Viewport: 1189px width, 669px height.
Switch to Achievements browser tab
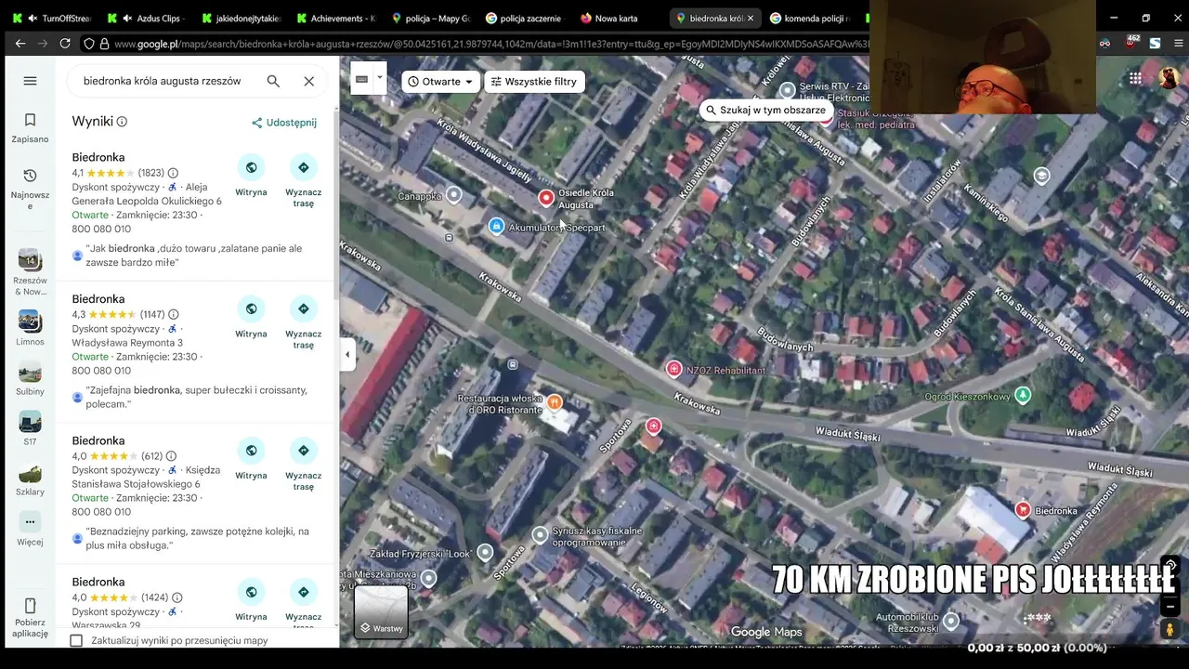tap(336, 18)
